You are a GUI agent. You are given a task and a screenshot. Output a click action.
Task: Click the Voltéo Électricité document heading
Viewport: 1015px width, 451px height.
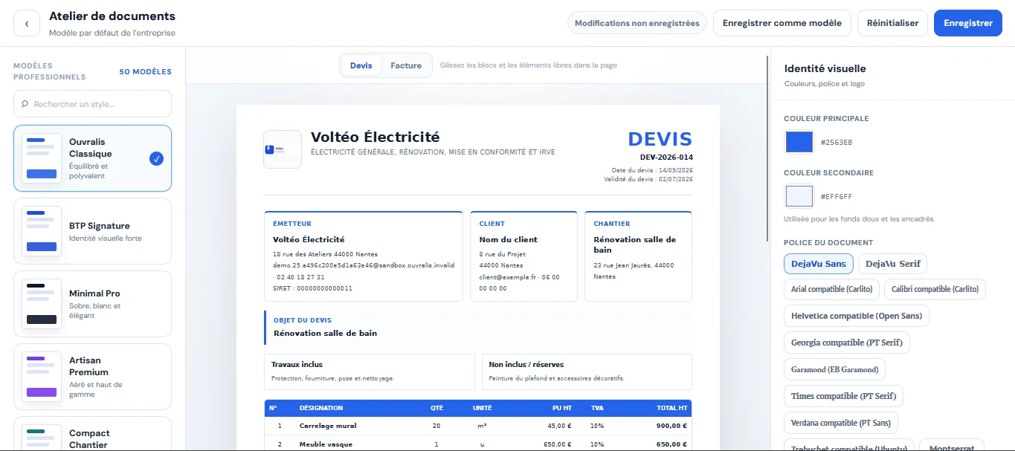coord(375,137)
